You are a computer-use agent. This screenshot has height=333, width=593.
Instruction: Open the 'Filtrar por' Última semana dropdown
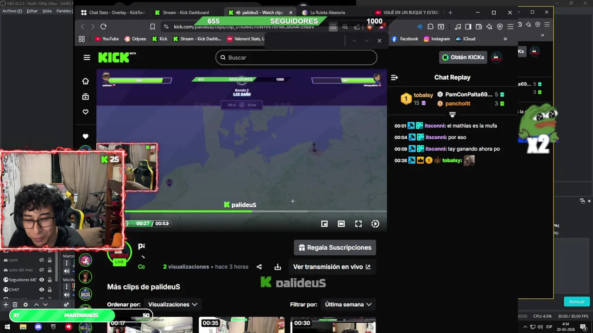[348, 304]
